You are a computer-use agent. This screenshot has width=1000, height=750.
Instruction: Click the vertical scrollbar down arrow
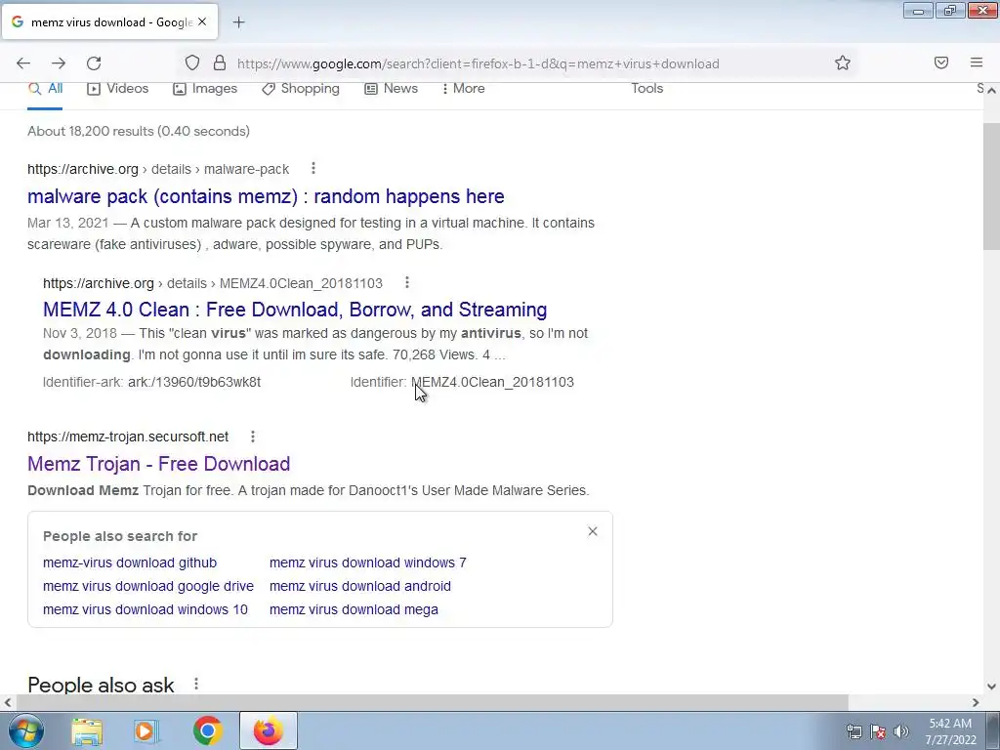coord(991,687)
